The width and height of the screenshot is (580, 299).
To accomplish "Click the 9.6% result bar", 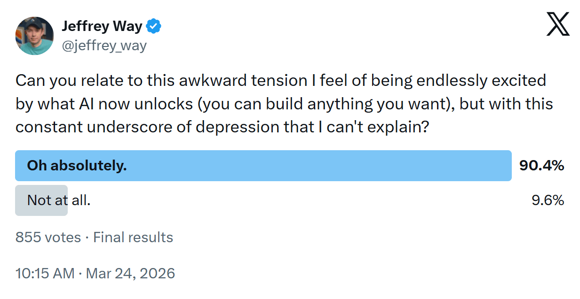I will (41, 200).
